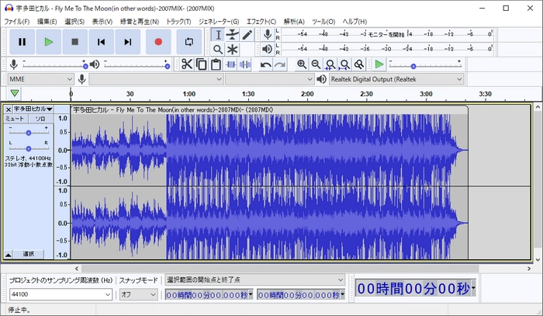
Task: Click the green Play button
Action: [48, 42]
